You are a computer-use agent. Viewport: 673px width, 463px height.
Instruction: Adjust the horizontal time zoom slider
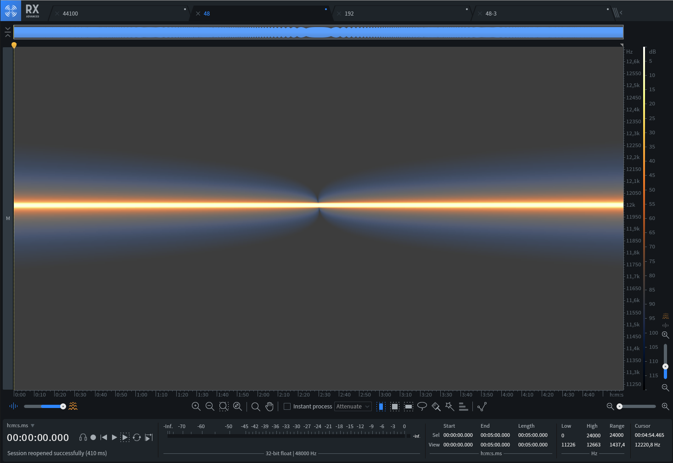tap(636, 406)
